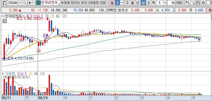The height and width of the screenshot is (101, 212).
Task: Click the grid table icon on the chart
Action: click(5, 21)
